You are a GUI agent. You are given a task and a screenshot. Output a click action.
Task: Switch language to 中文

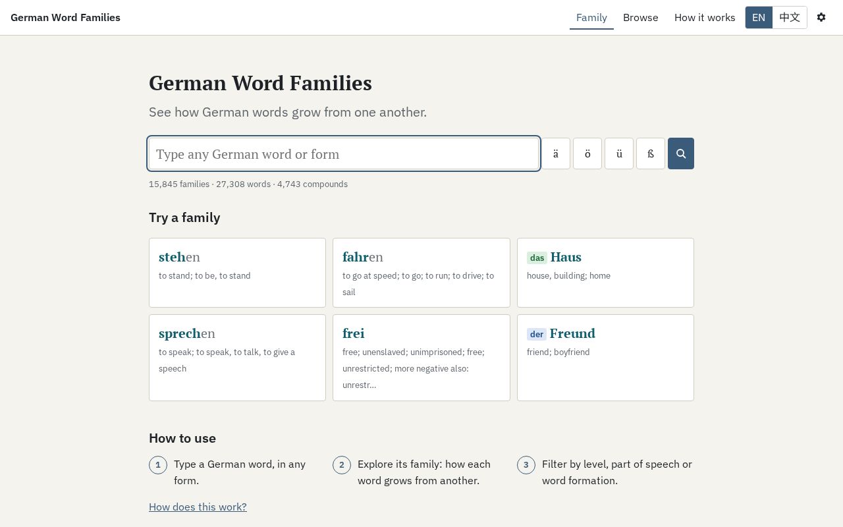[790, 17]
